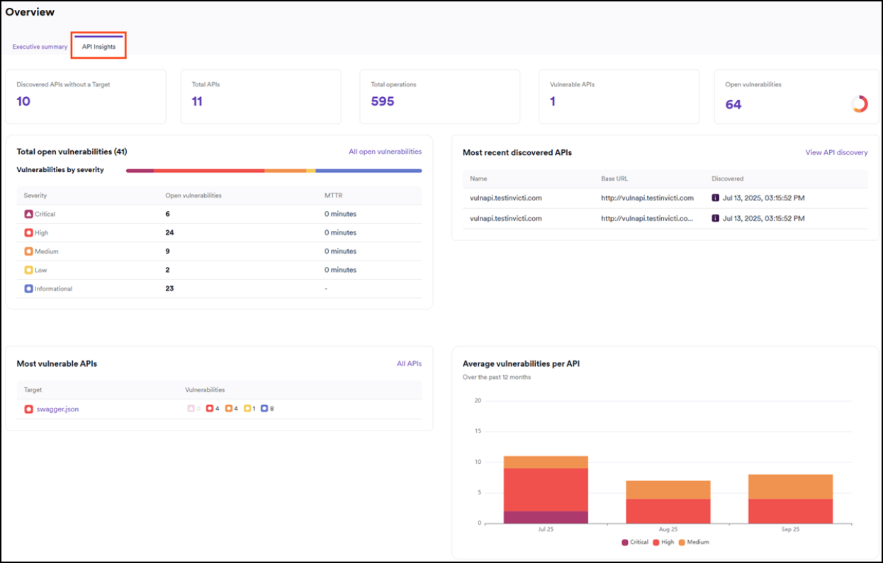Click the Jul 25 stacked bar in the chart
This screenshot has width=883, height=563.
click(x=545, y=489)
